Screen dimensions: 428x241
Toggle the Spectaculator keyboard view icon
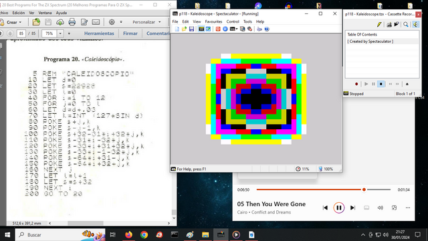click(201, 29)
